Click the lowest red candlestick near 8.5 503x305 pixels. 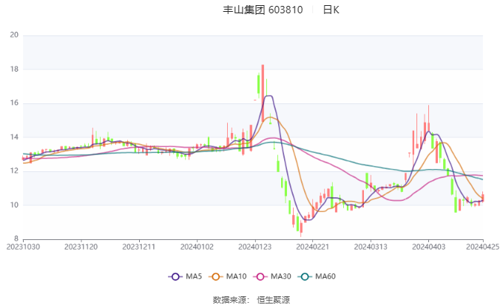coord(301,228)
